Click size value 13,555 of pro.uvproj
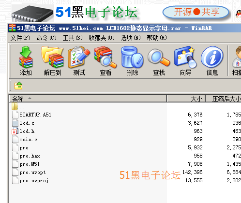Screen dimensions: 241x203 tap(194, 180)
